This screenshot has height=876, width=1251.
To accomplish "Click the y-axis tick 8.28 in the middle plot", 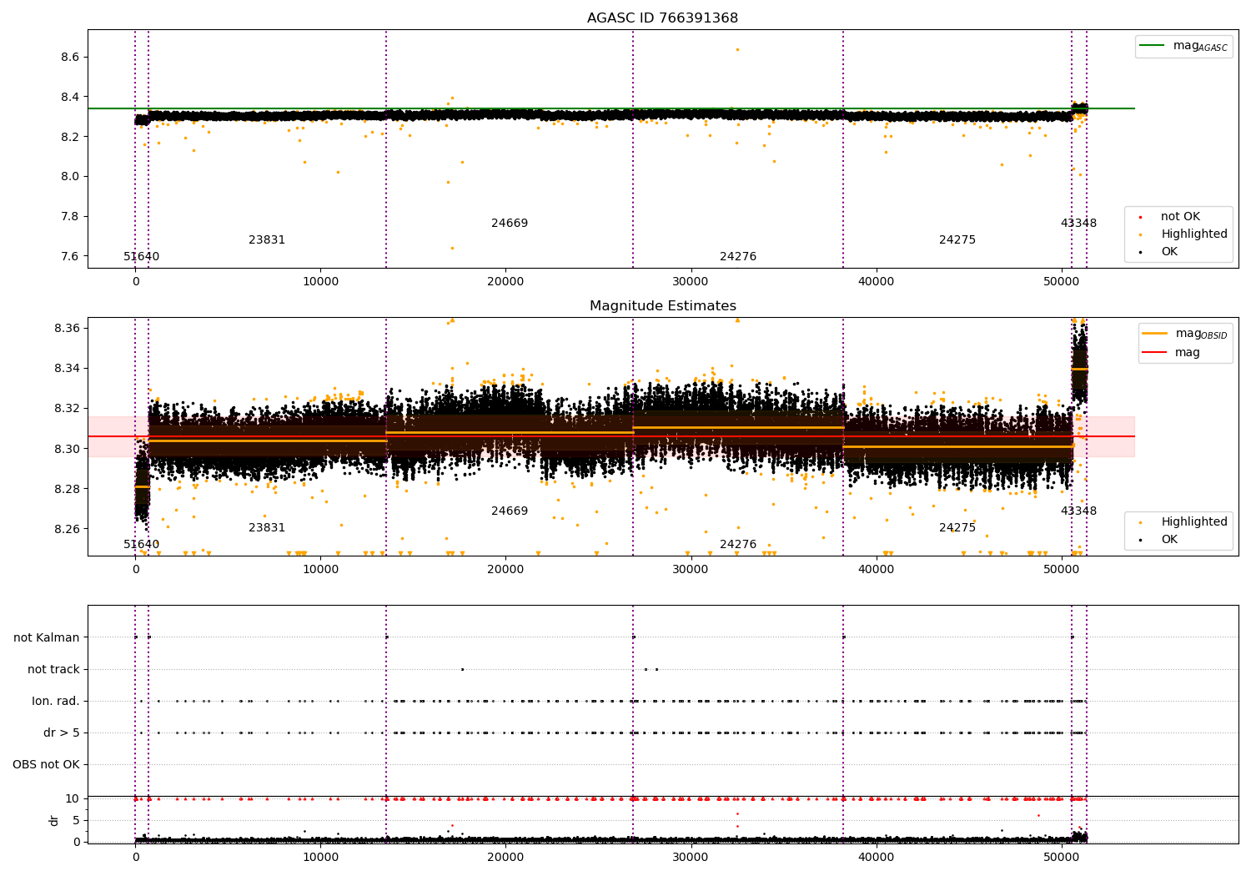I will 67,489.
